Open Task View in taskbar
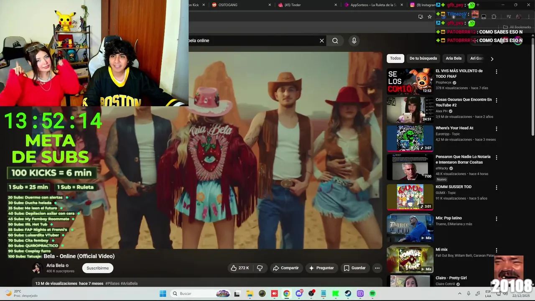 click(237, 293)
